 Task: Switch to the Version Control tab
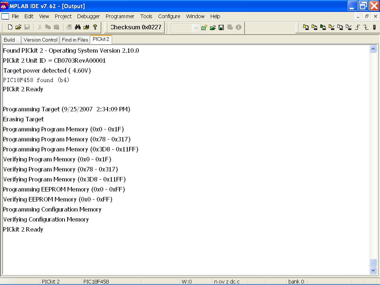pos(40,40)
